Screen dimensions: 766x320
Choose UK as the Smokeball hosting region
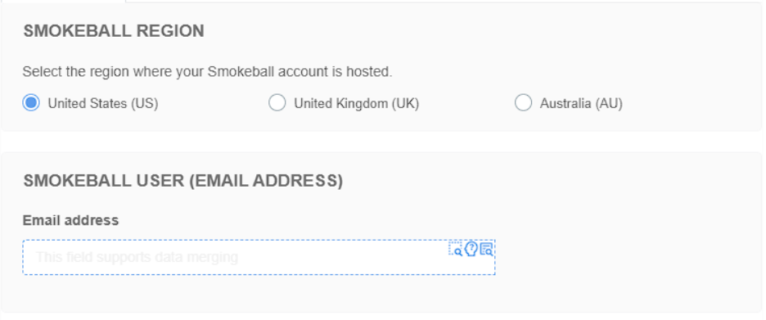[277, 103]
